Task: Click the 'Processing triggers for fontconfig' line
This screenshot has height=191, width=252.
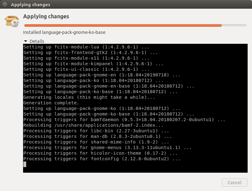Action: click(x=102, y=159)
